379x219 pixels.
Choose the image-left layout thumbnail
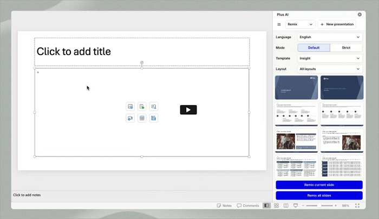coord(296,141)
